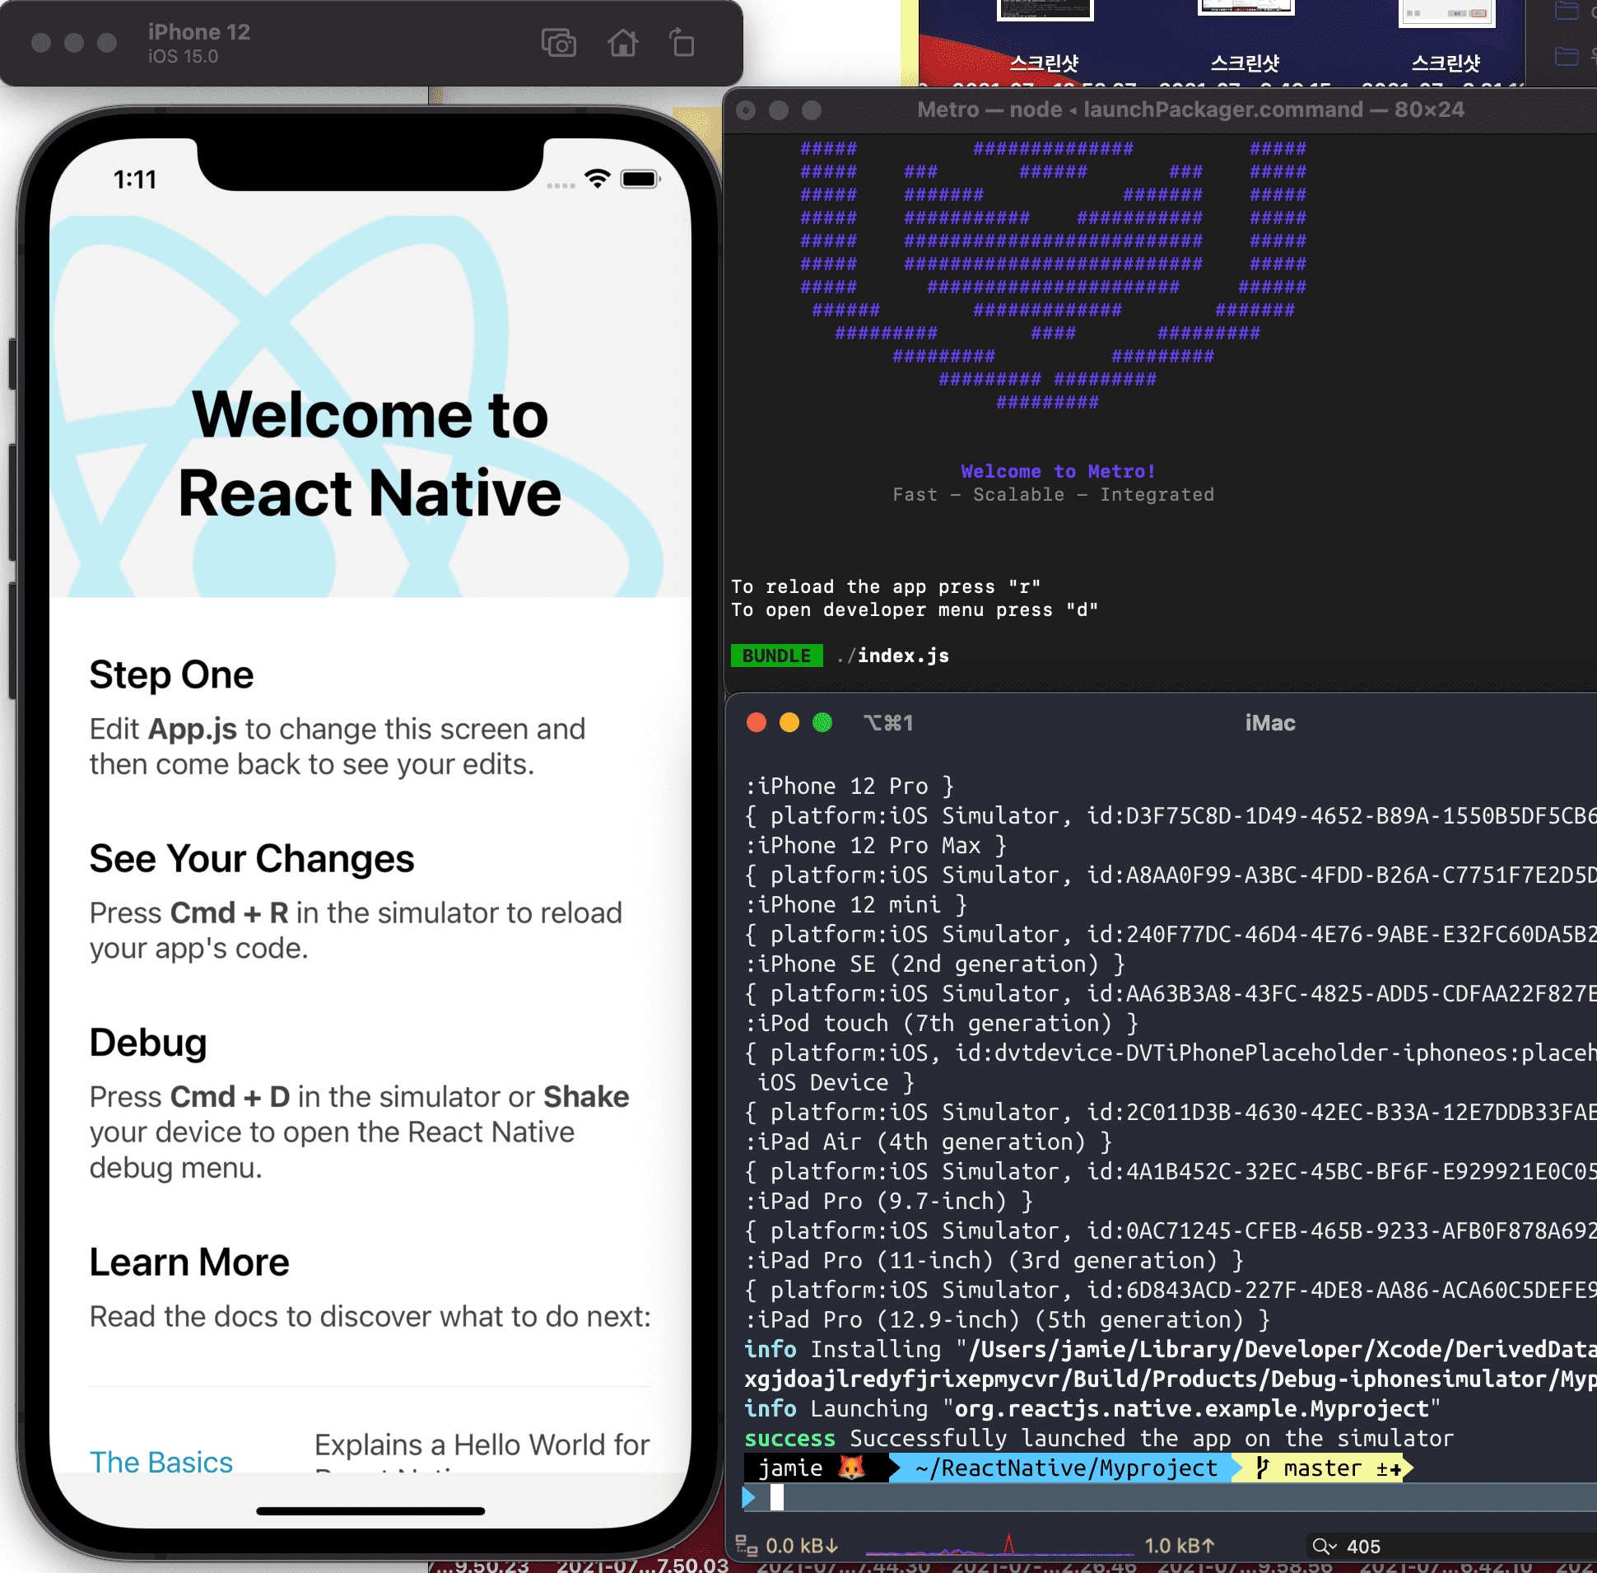The height and width of the screenshot is (1573, 1597).
Task: Click the 'To open developer menu press d' line
Action: coord(914,609)
